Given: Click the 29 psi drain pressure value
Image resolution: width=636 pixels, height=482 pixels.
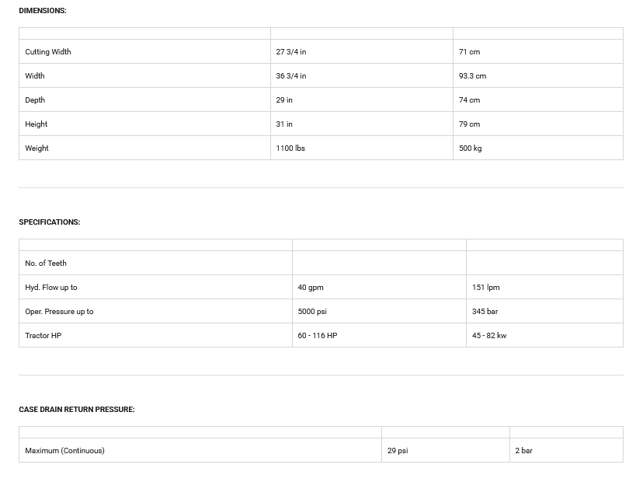Looking at the screenshot, I should click(398, 451).
